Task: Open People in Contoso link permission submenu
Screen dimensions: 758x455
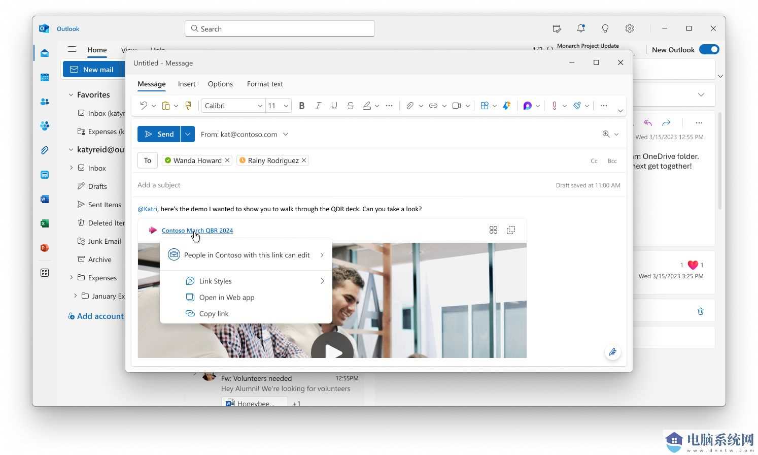Action: click(x=246, y=255)
